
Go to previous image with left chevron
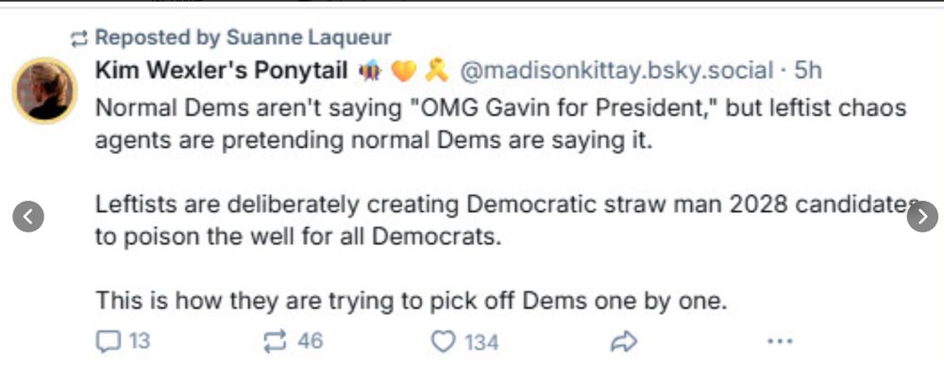coord(28,217)
